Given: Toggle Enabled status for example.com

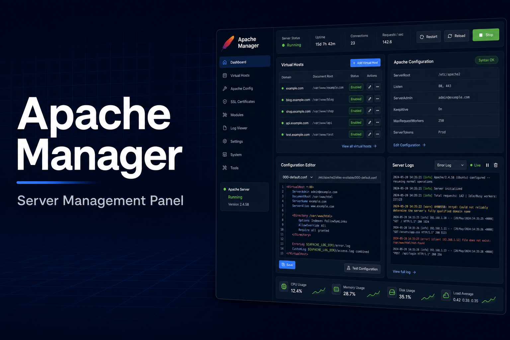Looking at the screenshot, I should [x=356, y=87].
